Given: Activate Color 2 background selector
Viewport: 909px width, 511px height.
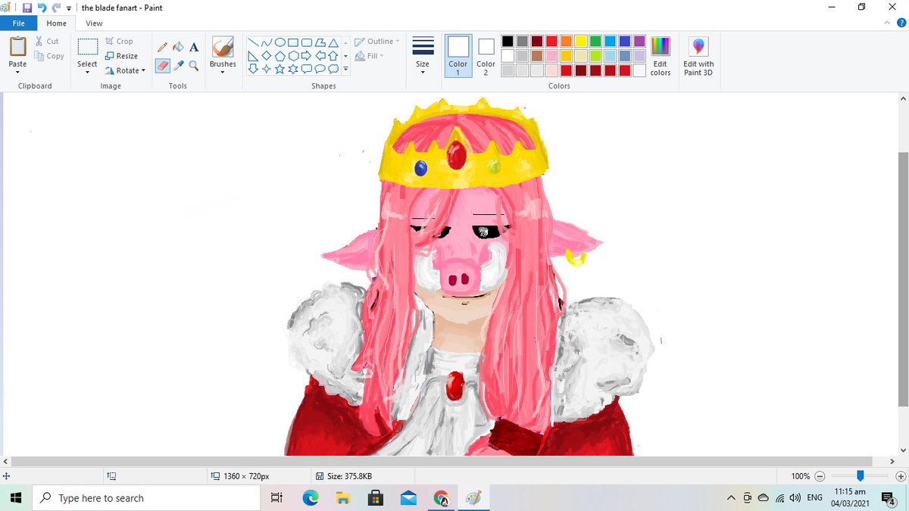Looking at the screenshot, I should pyautogui.click(x=486, y=55).
